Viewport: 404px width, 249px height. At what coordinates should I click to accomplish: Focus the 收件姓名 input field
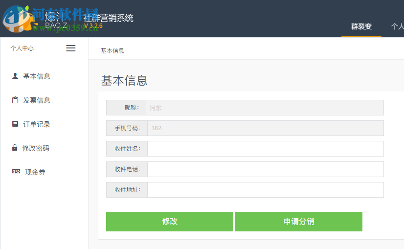click(266, 149)
